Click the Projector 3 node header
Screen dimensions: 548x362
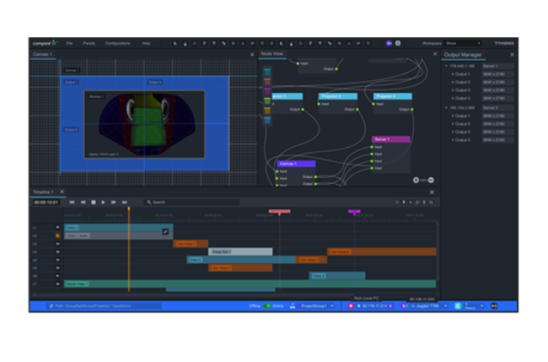338,96
